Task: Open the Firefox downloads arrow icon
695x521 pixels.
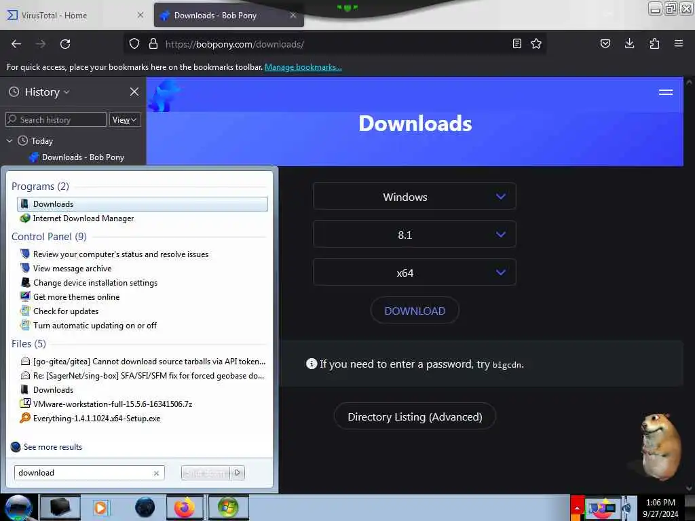Action: 629,43
